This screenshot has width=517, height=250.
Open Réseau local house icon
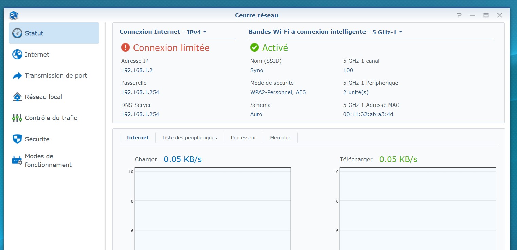tap(17, 97)
